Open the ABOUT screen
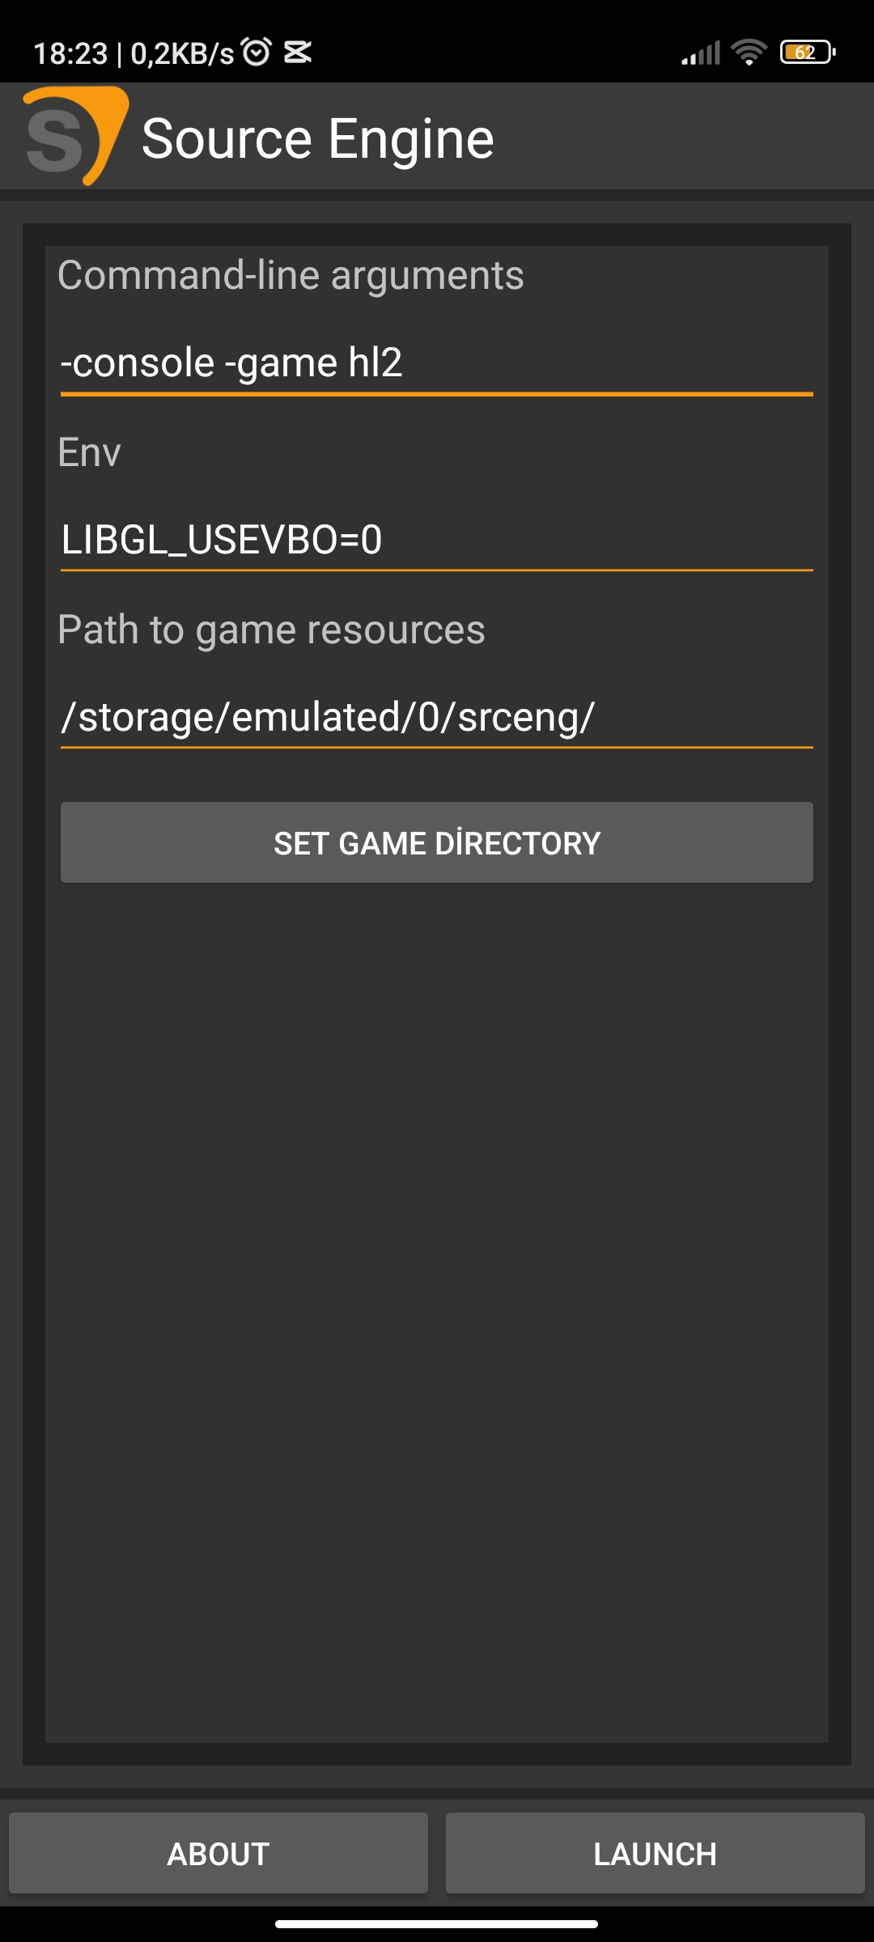Viewport: 874px width, 1942px height. click(x=218, y=1853)
